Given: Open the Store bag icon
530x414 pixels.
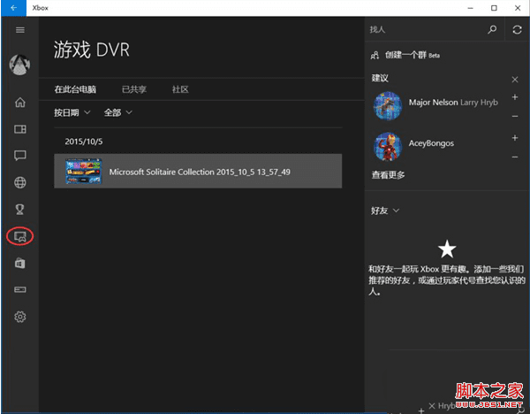Looking at the screenshot, I should click(x=20, y=263).
